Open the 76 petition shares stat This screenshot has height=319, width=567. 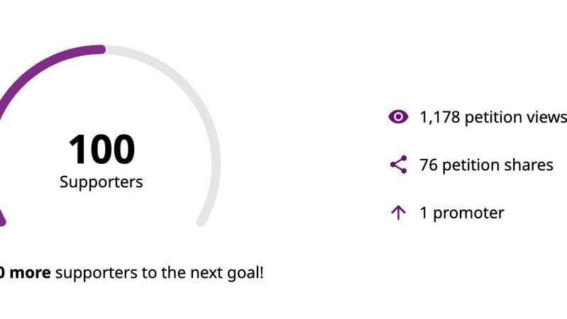[x=486, y=165]
